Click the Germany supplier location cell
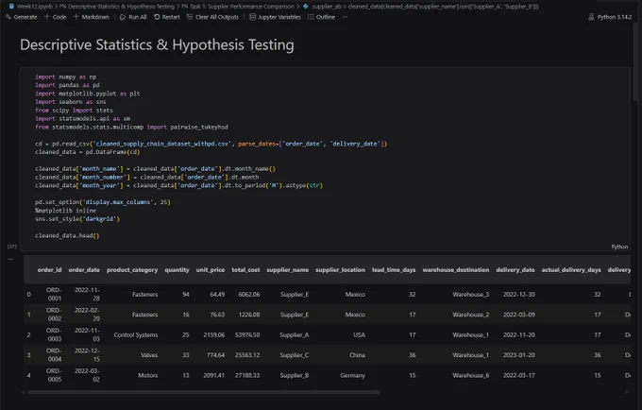 point(352,375)
